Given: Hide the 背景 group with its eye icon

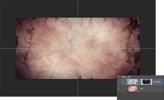Looking at the screenshot, I should point(118,77).
